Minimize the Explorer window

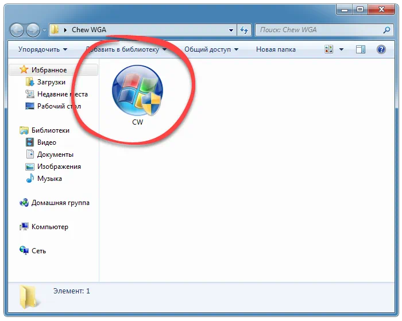click(x=345, y=10)
